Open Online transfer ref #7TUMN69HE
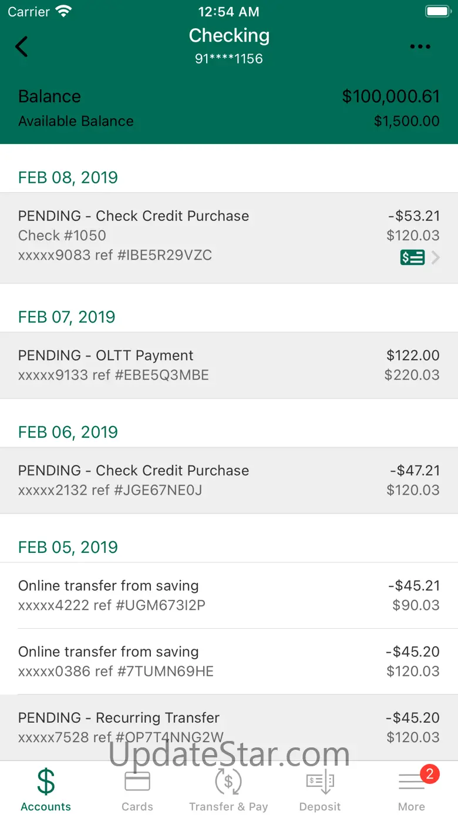The width and height of the screenshot is (458, 815). point(229,662)
